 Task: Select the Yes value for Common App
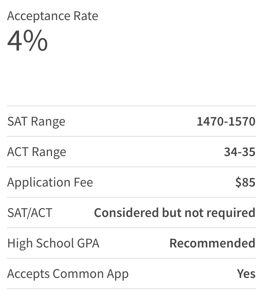(246, 274)
